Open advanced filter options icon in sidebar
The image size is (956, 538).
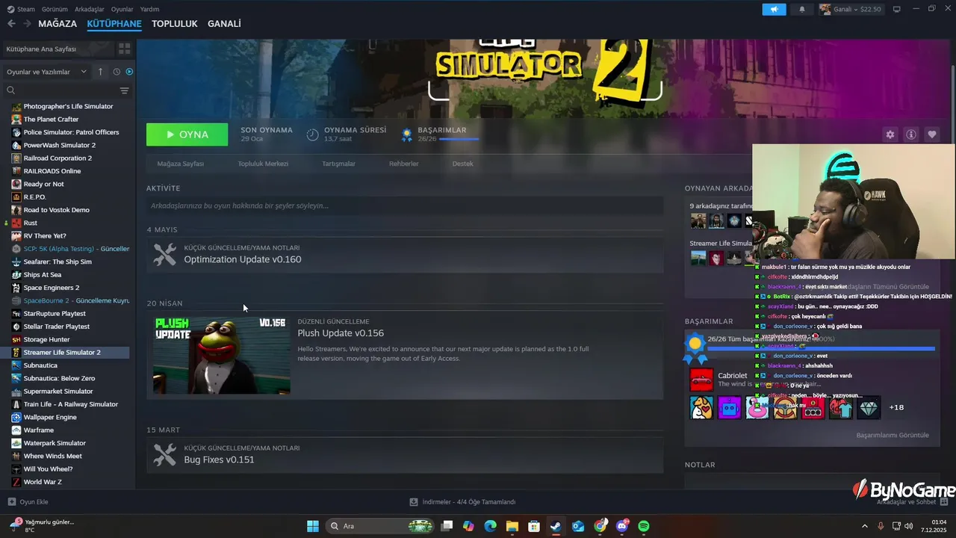tap(124, 90)
